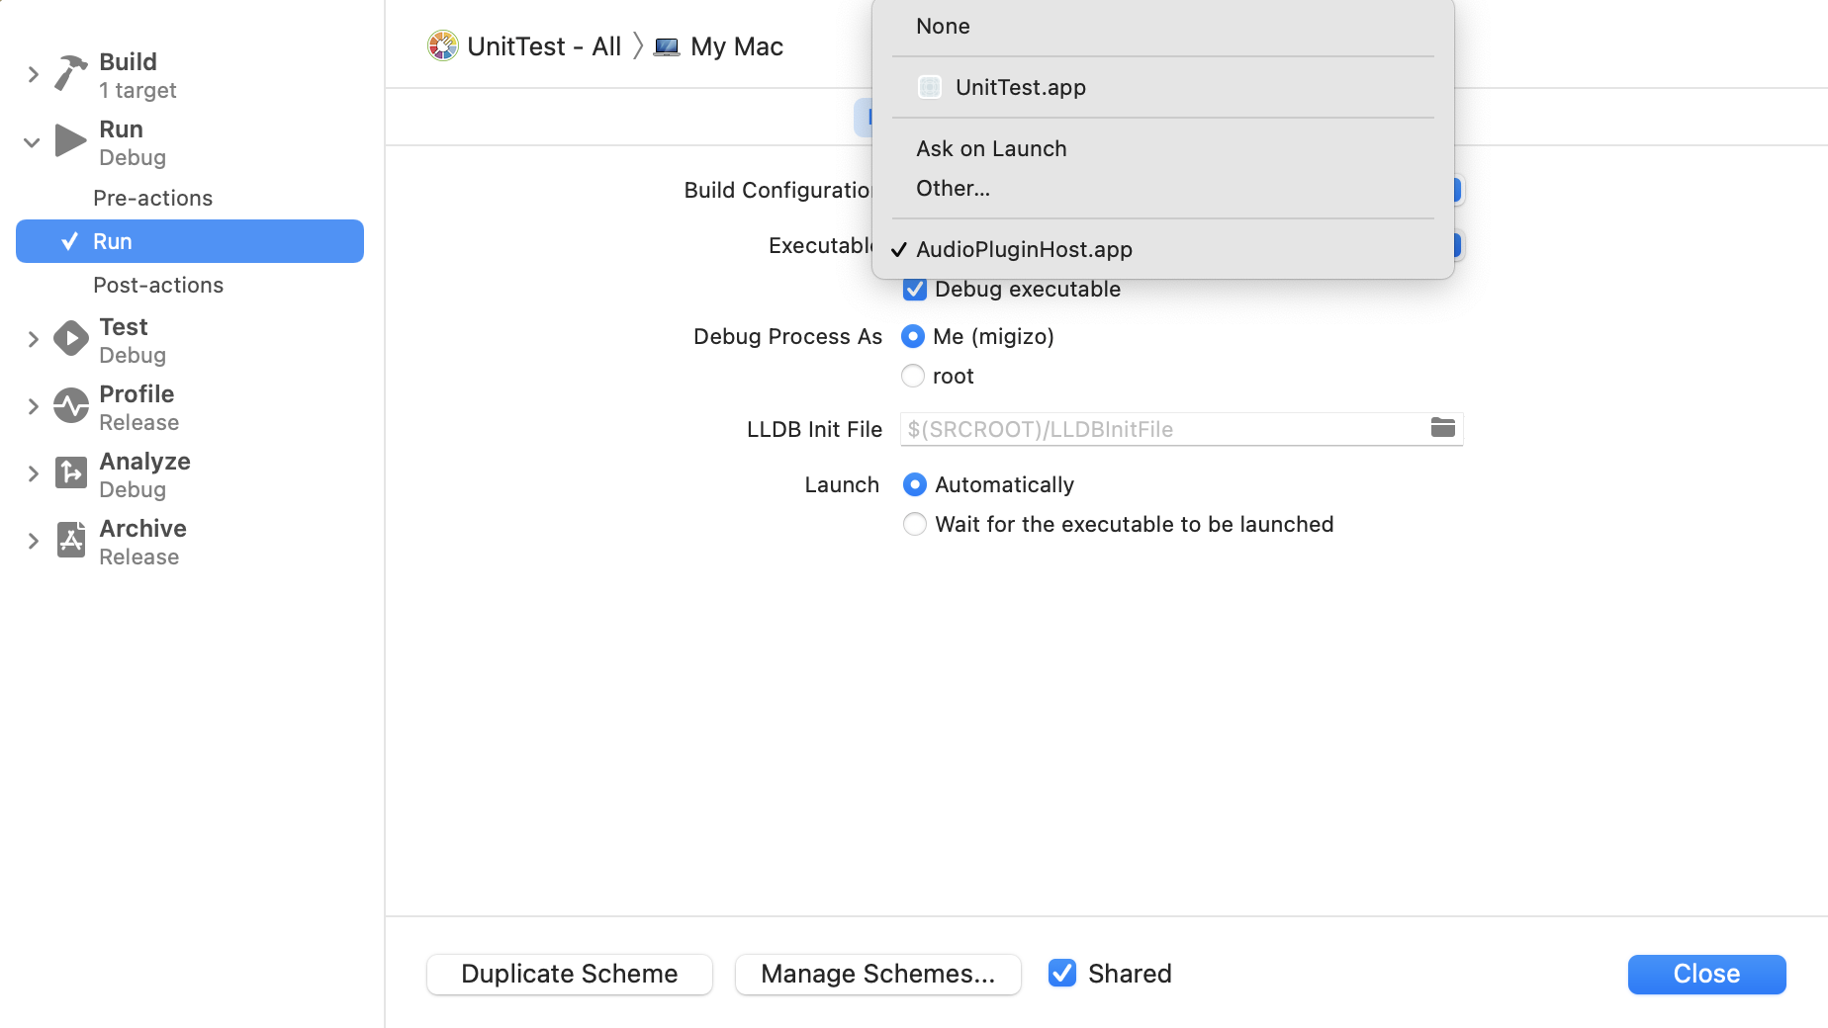Viewport: 1828px width, 1028px height.
Task: Click the Test diamond icon
Action: coord(70,339)
